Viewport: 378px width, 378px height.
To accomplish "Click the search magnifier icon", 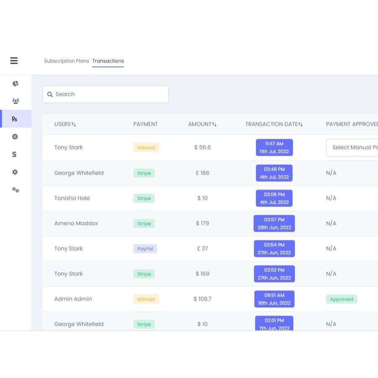I will coord(50,94).
